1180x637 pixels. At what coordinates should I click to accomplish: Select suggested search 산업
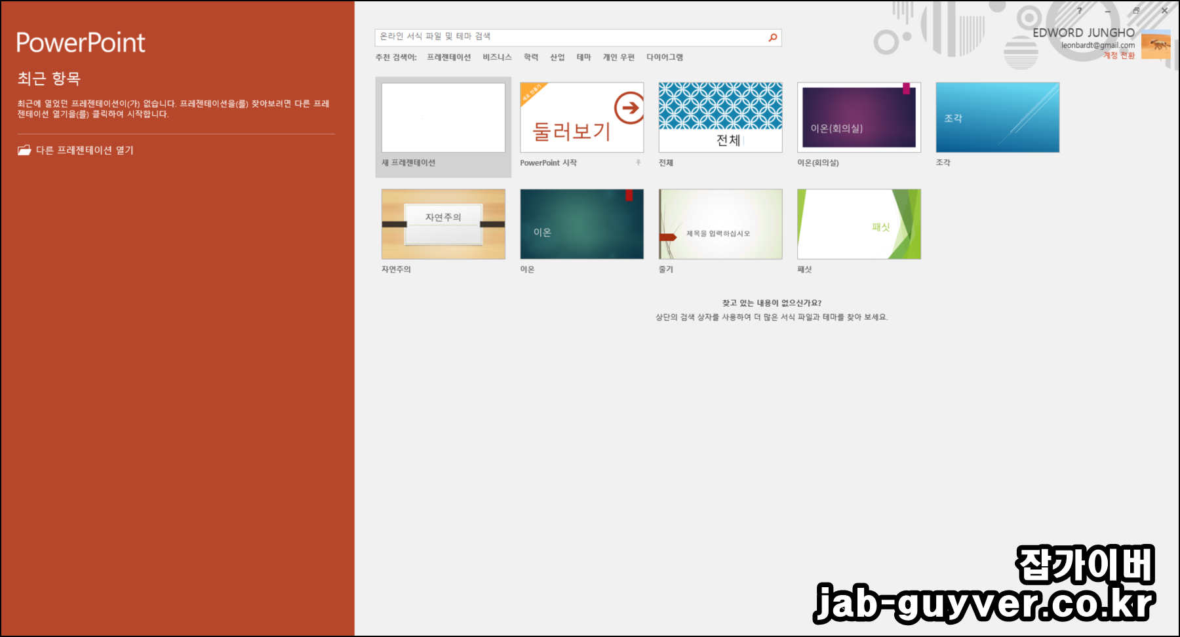[x=557, y=58]
